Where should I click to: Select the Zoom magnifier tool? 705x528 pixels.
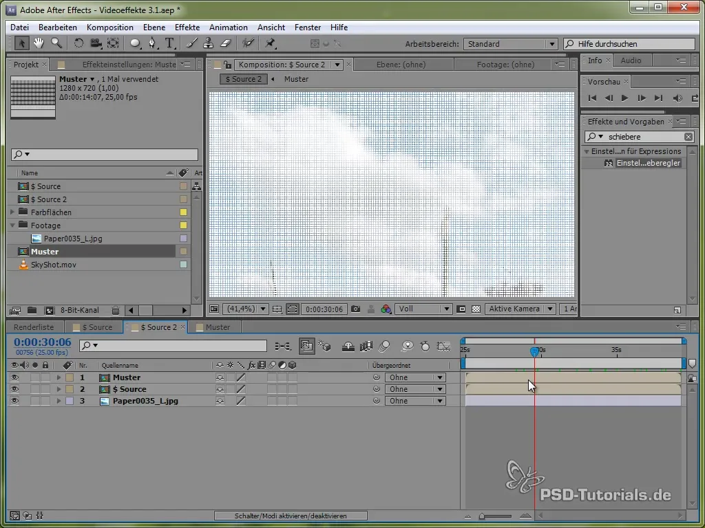pyautogui.click(x=56, y=43)
